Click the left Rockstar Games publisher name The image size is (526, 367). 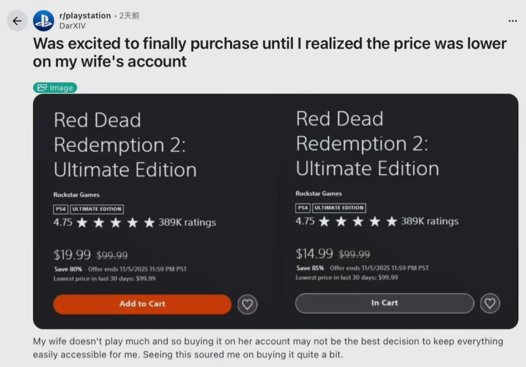77,195
